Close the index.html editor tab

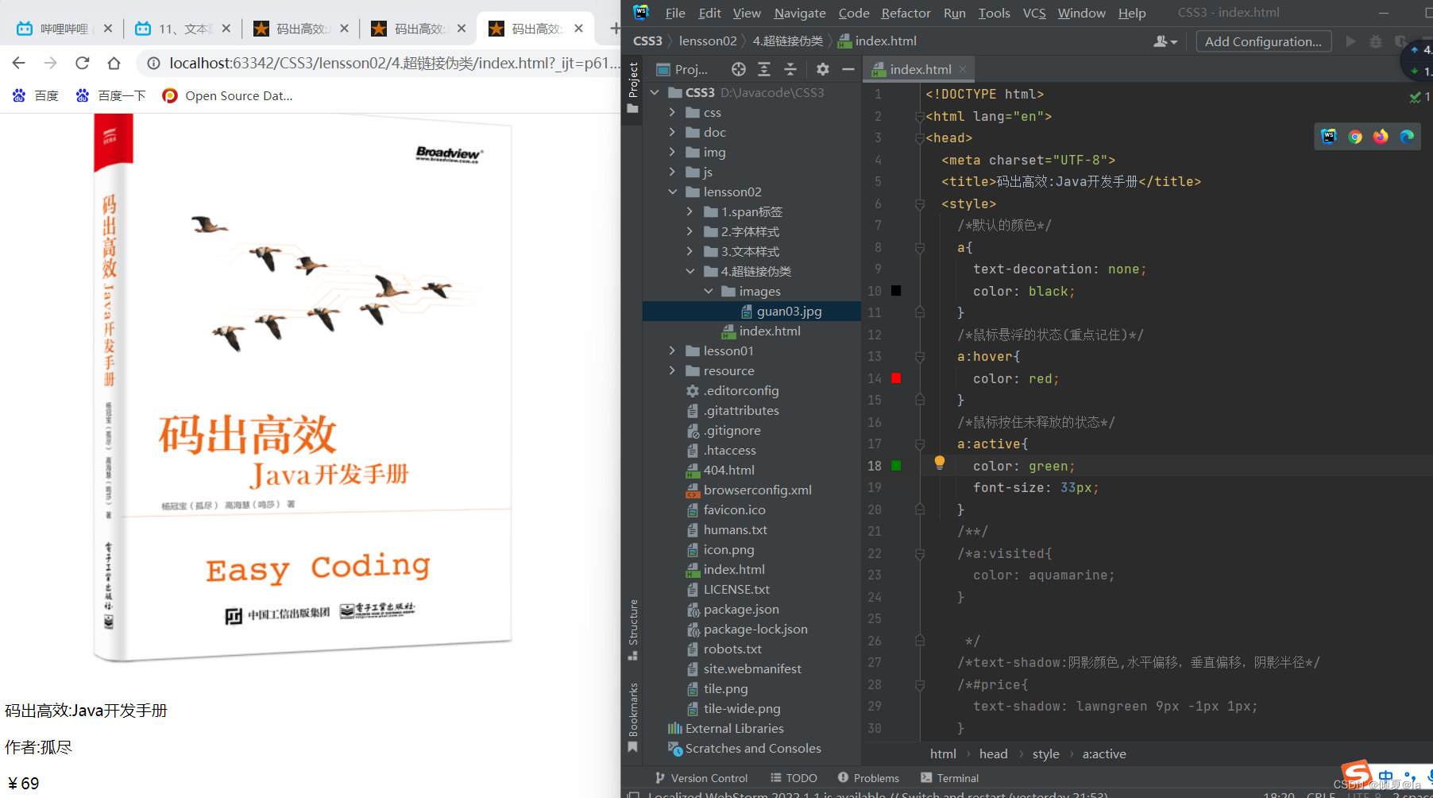pyautogui.click(x=963, y=69)
